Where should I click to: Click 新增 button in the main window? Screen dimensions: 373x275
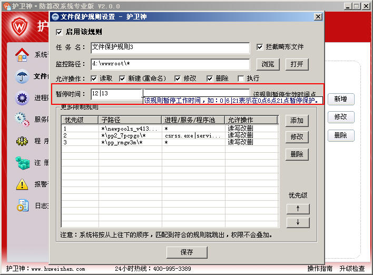click(341, 99)
